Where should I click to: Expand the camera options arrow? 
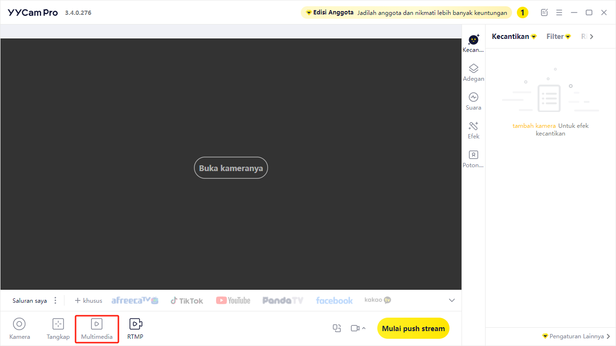coord(364,328)
